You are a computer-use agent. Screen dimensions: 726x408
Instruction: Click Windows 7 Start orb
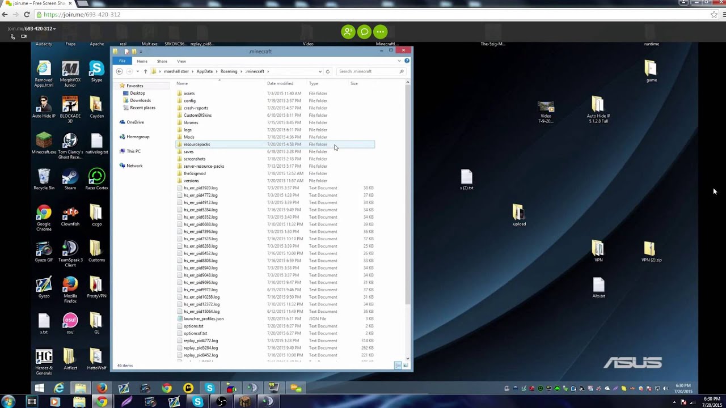pyautogui.click(x=8, y=402)
